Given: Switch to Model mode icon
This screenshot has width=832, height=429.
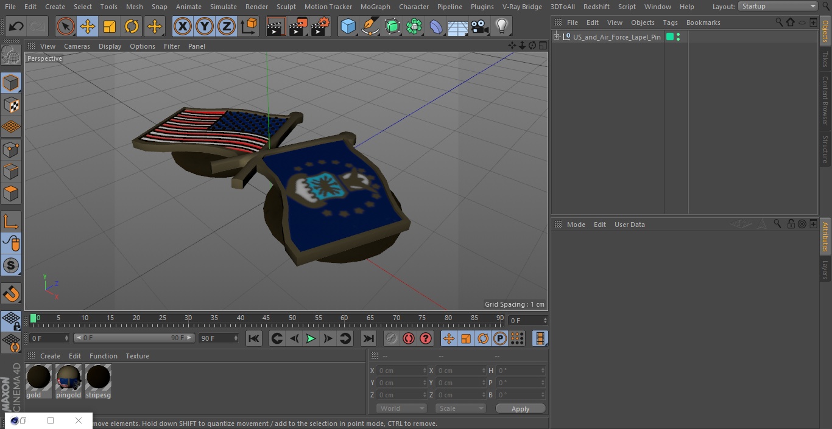Looking at the screenshot, I should tap(11, 83).
